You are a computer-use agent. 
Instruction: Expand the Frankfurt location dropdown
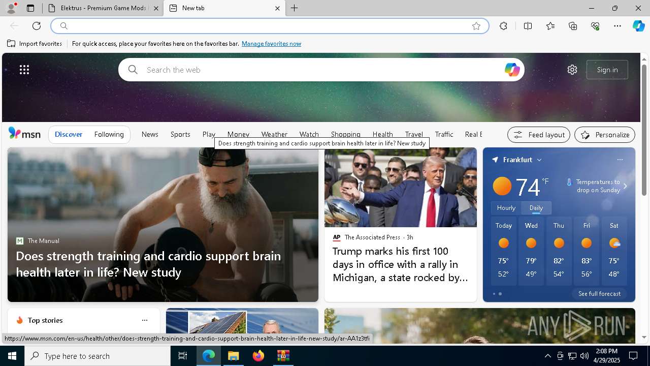[x=539, y=160]
